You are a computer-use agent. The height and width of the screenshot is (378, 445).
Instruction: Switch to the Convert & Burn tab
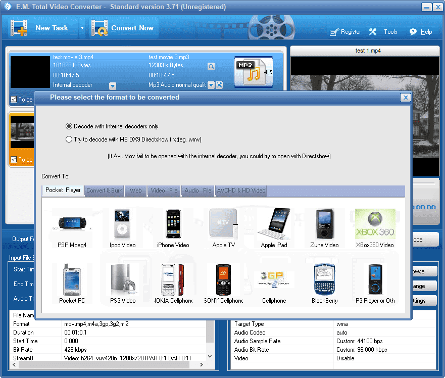tap(105, 191)
